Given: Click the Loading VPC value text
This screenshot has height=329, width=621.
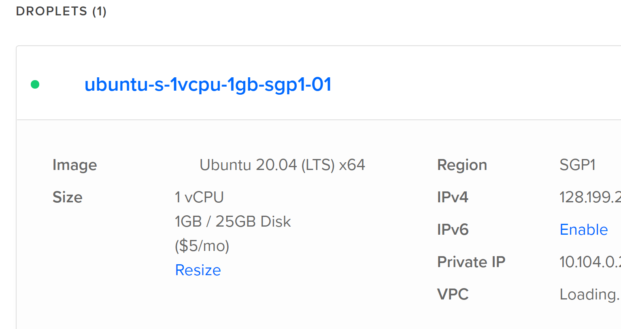Looking at the screenshot, I should pos(589,294).
